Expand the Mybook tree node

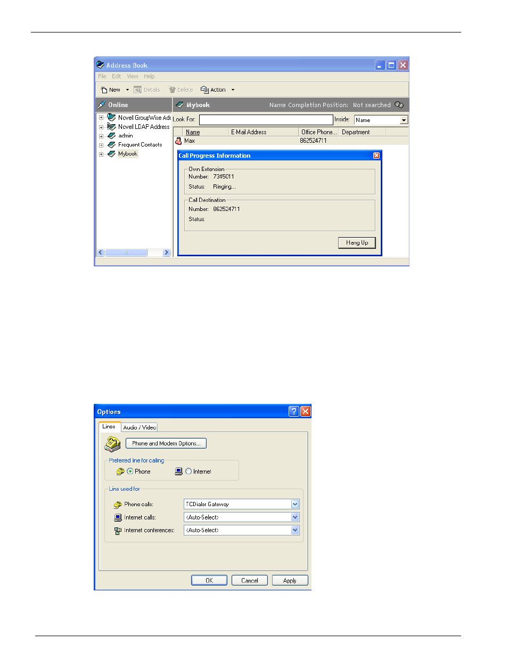pos(101,154)
